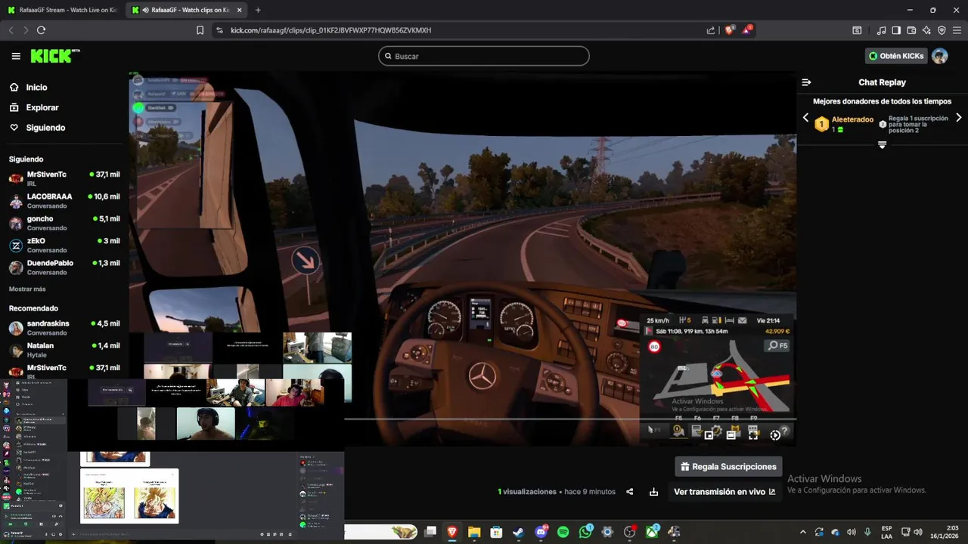This screenshot has width=968, height=544.
Task: Click Regala Suscripciones button
Action: tap(728, 466)
